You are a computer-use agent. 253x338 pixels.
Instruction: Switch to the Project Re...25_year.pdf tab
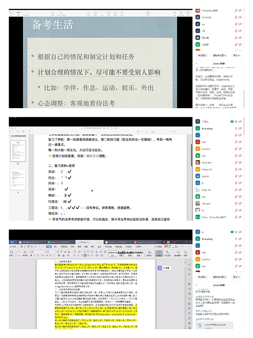tap(145, 242)
